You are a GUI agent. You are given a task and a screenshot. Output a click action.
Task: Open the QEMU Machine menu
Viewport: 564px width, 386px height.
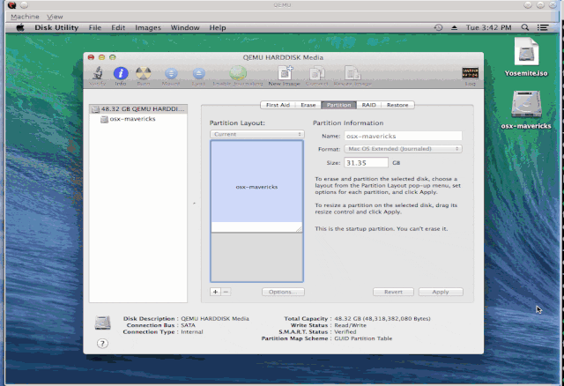[25, 17]
